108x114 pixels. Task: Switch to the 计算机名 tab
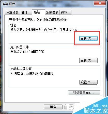coord(12,13)
